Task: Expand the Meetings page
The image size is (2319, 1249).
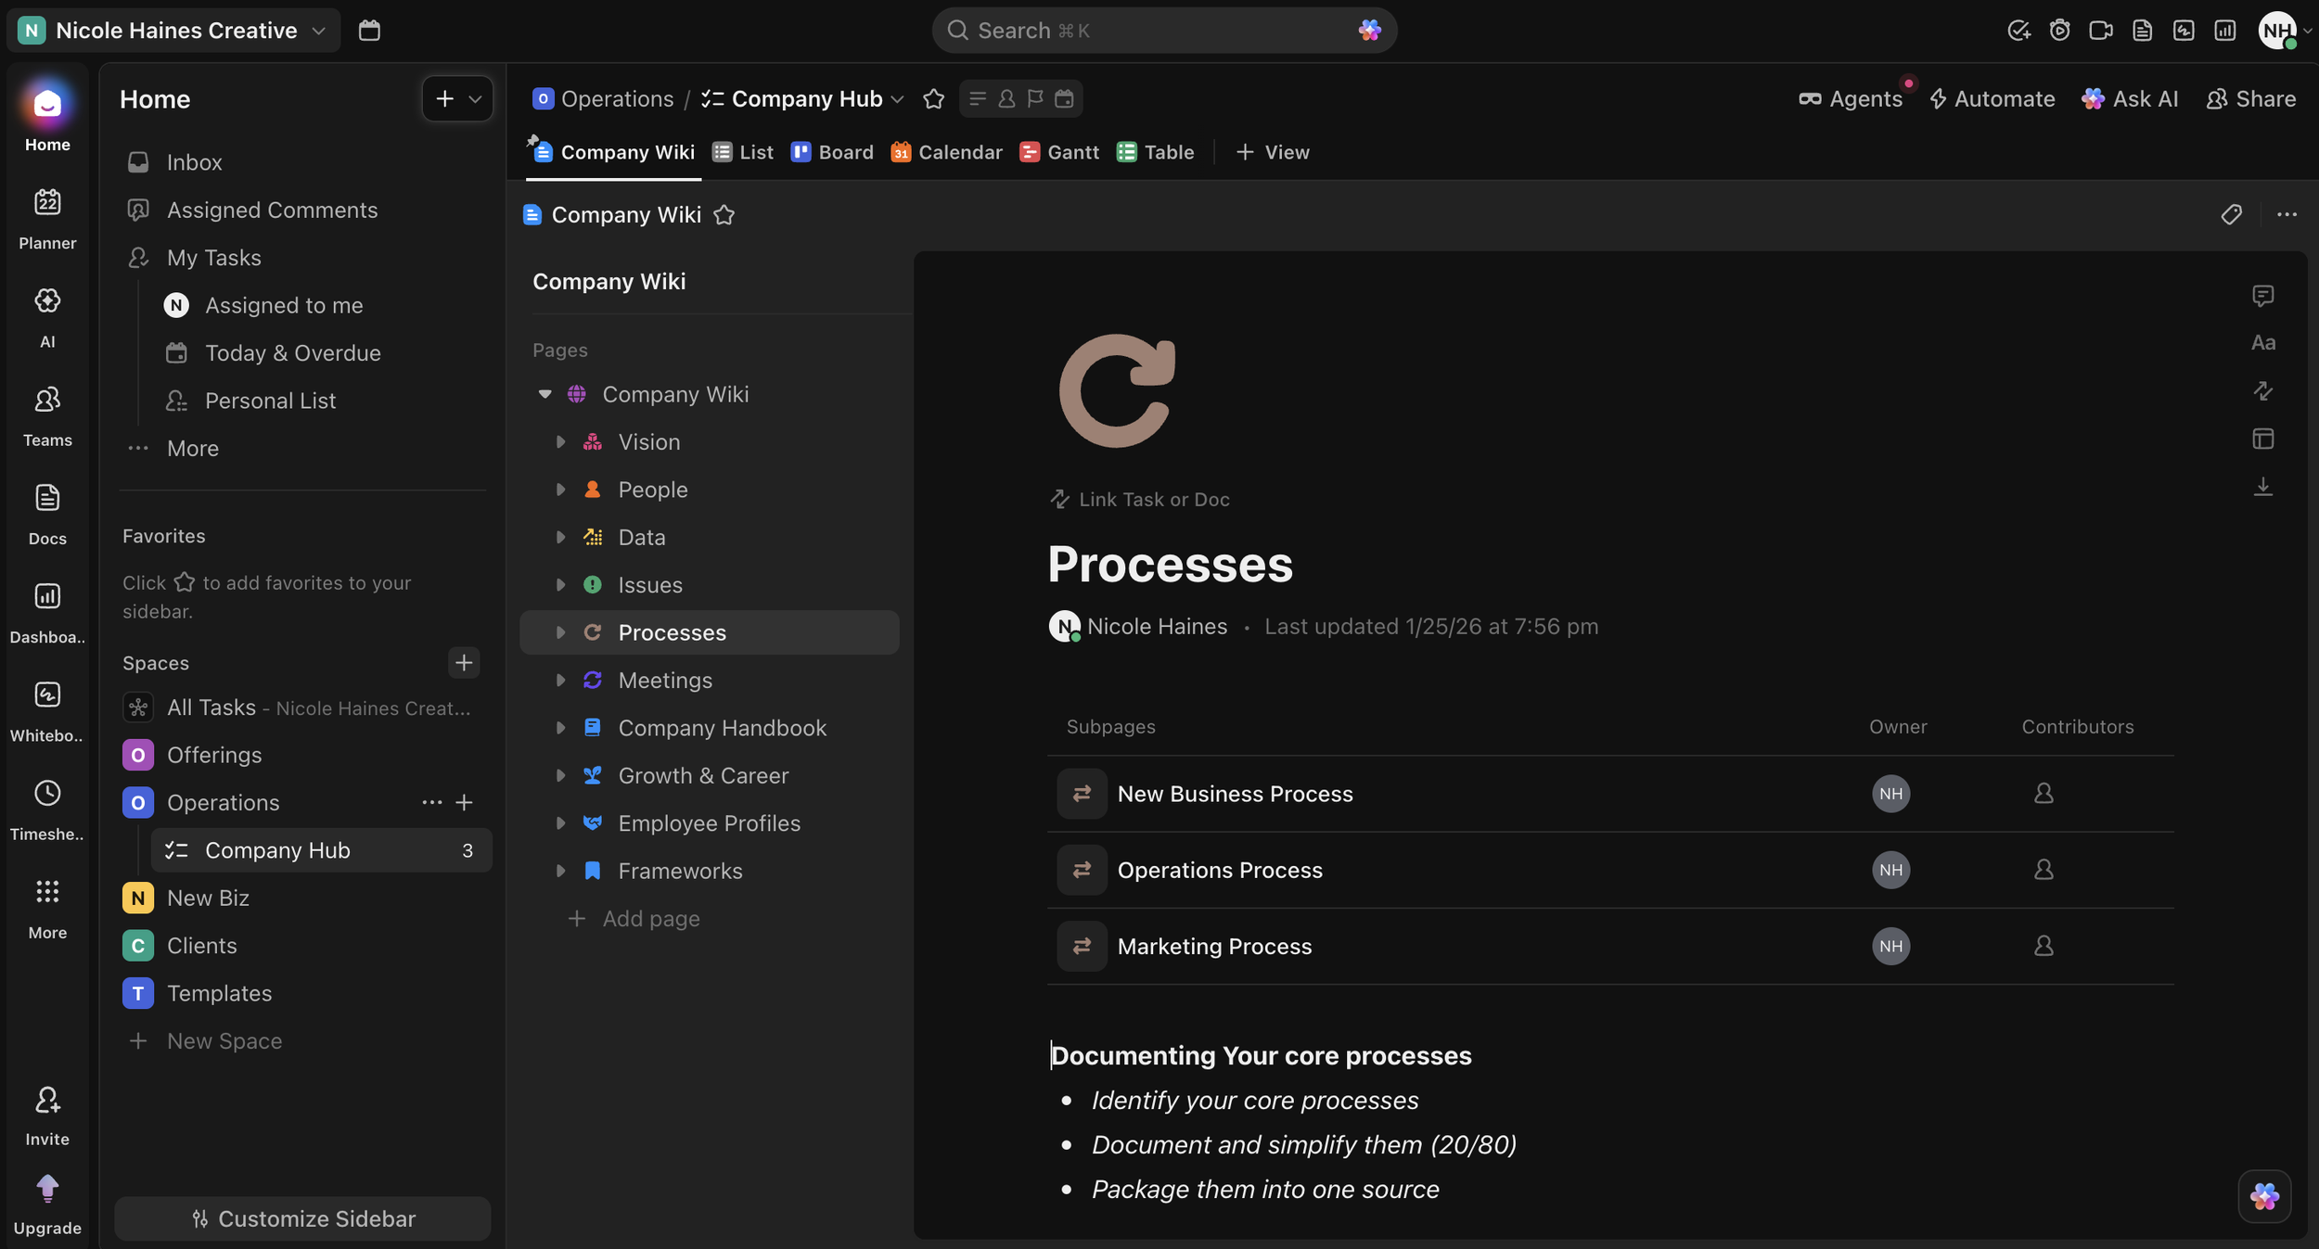Action: coord(560,681)
